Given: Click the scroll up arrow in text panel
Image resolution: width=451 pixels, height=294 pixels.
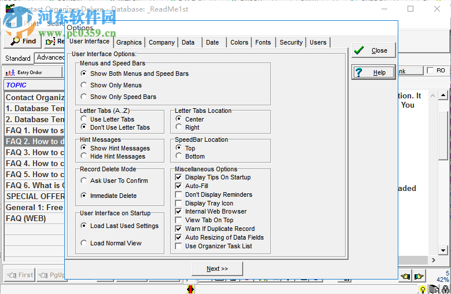Looking at the screenshot, I should click(x=443, y=95).
